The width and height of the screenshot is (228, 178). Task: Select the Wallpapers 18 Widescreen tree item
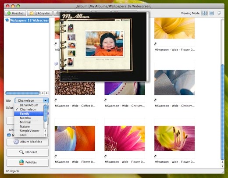point(29,20)
